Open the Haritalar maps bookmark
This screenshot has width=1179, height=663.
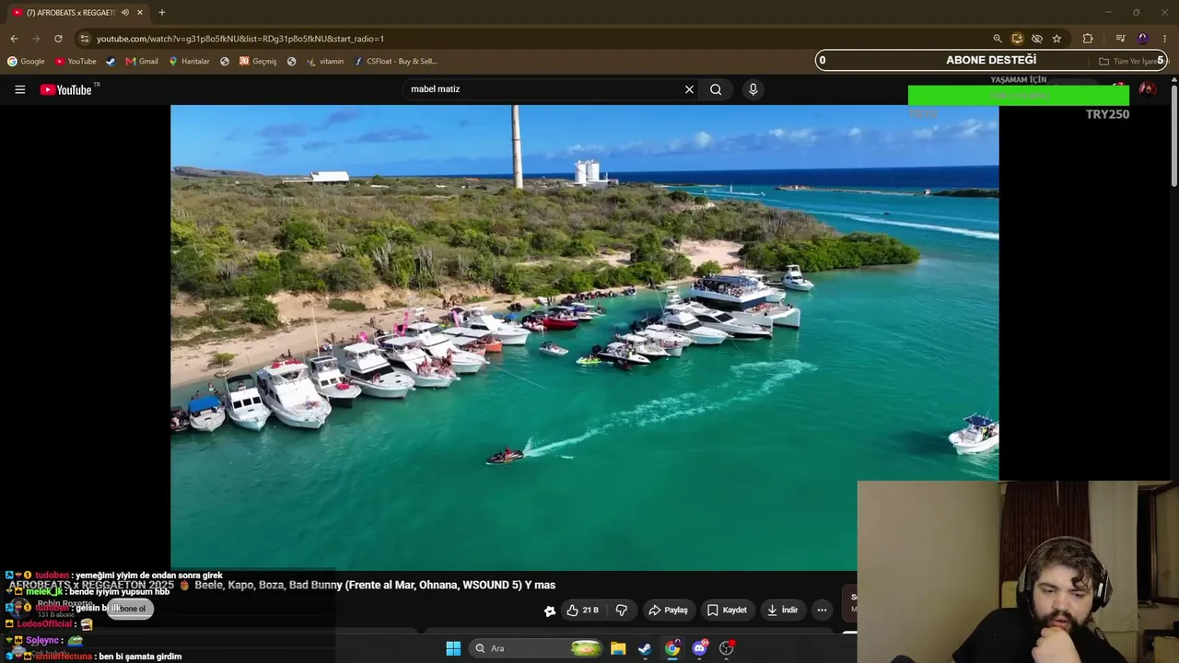[189, 62]
